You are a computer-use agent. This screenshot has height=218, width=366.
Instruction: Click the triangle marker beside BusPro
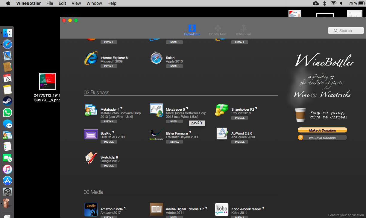click(x=113, y=132)
